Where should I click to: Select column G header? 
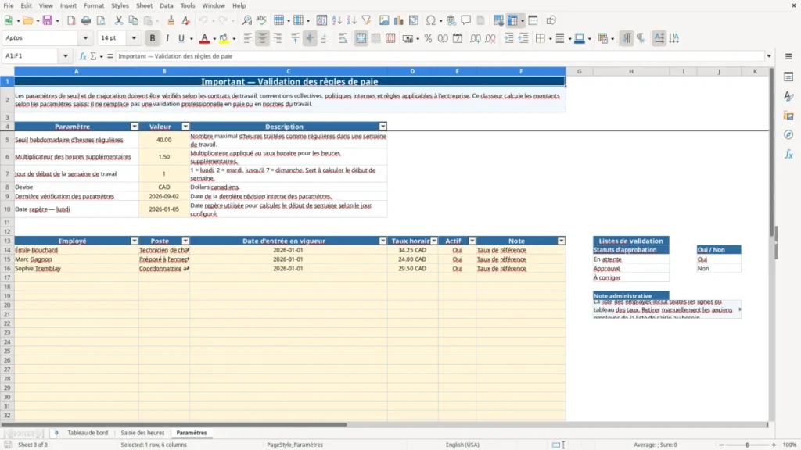point(580,71)
